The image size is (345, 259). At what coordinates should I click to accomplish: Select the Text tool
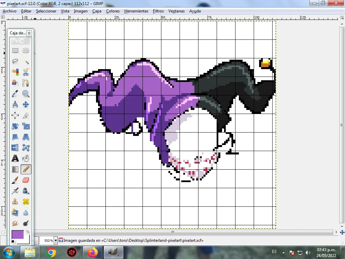tap(15, 159)
